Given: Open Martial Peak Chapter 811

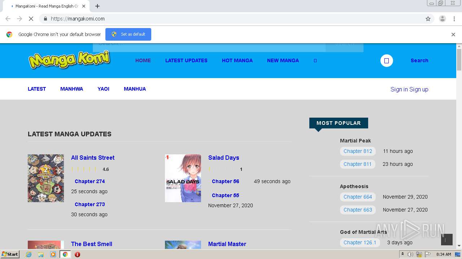Looking at the screenshot, I should [358, 164].
